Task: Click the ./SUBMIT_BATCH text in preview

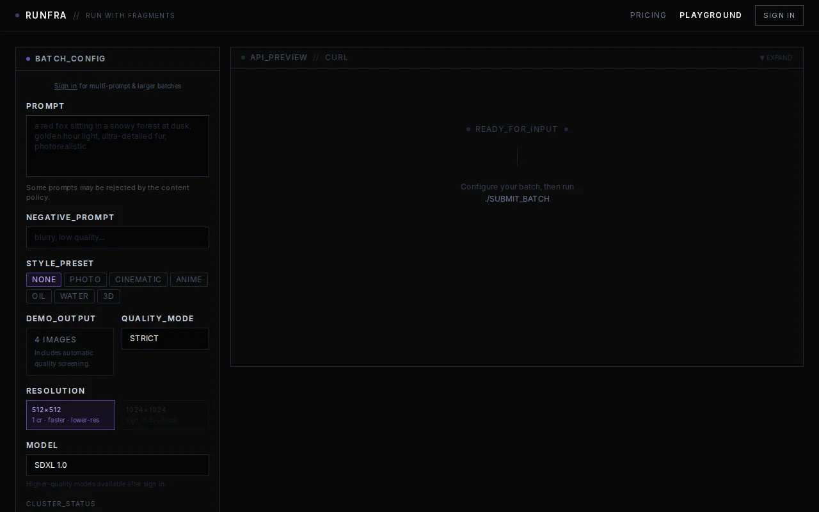Action: point(517,199)
